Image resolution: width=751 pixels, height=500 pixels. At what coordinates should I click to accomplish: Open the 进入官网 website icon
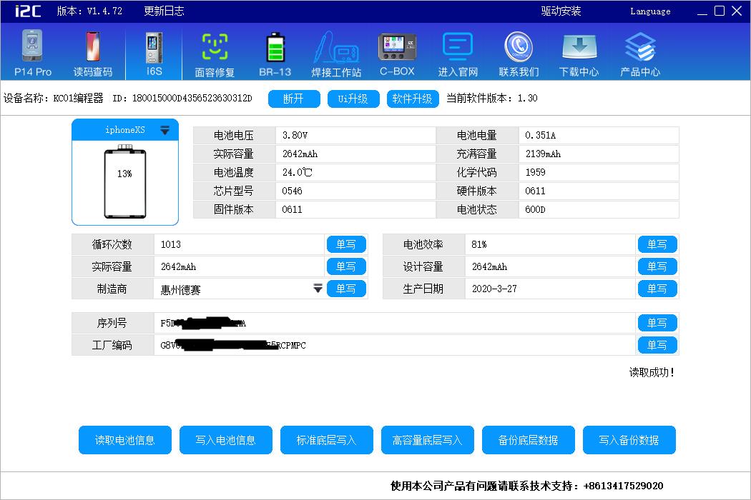[x=458, y=47]
